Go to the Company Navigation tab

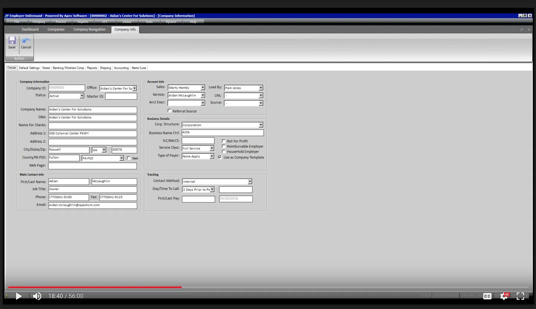coord(89,29)
